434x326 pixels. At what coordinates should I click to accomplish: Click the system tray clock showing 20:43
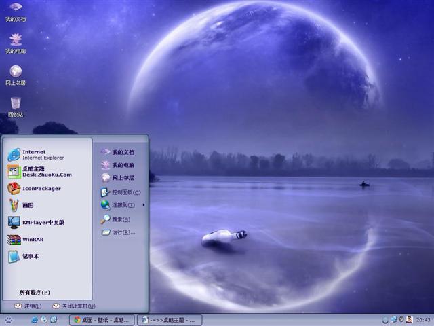click(x=423, y=319)
